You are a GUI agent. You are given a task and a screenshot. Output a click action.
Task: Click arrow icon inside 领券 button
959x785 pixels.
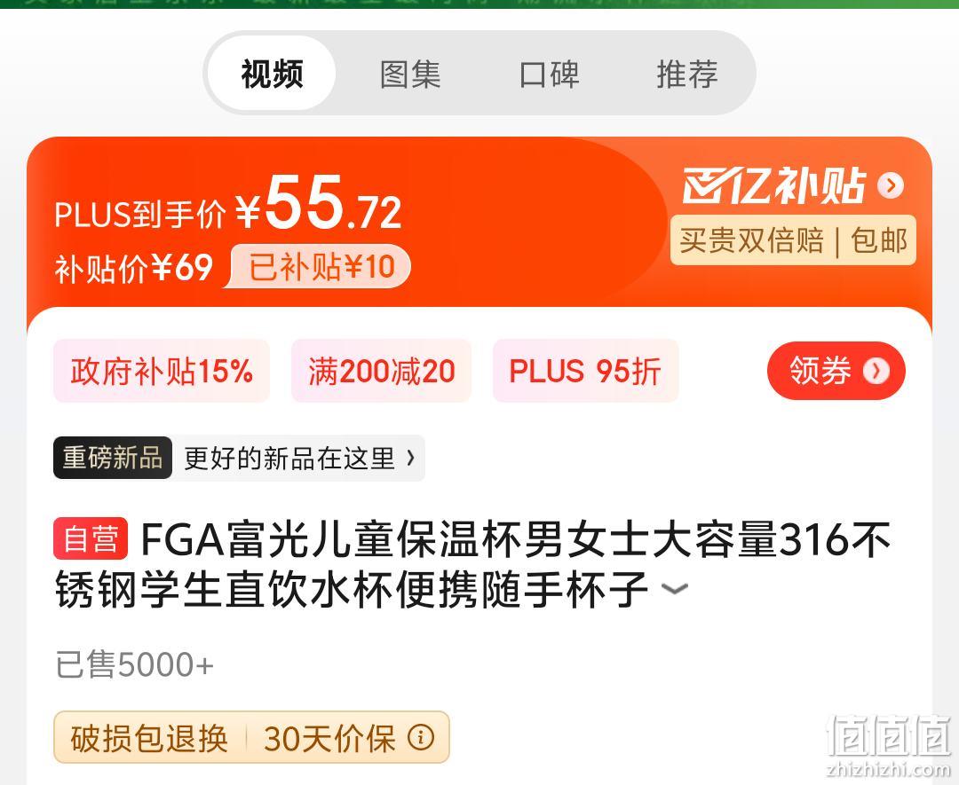tap(876, 370)
